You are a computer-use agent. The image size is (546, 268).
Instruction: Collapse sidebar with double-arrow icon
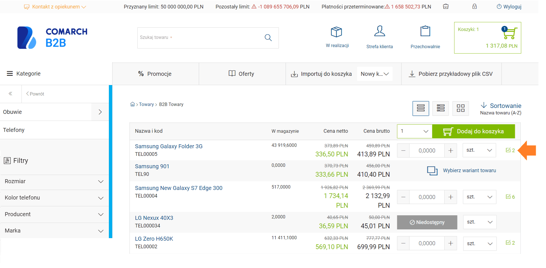point(10,94)
